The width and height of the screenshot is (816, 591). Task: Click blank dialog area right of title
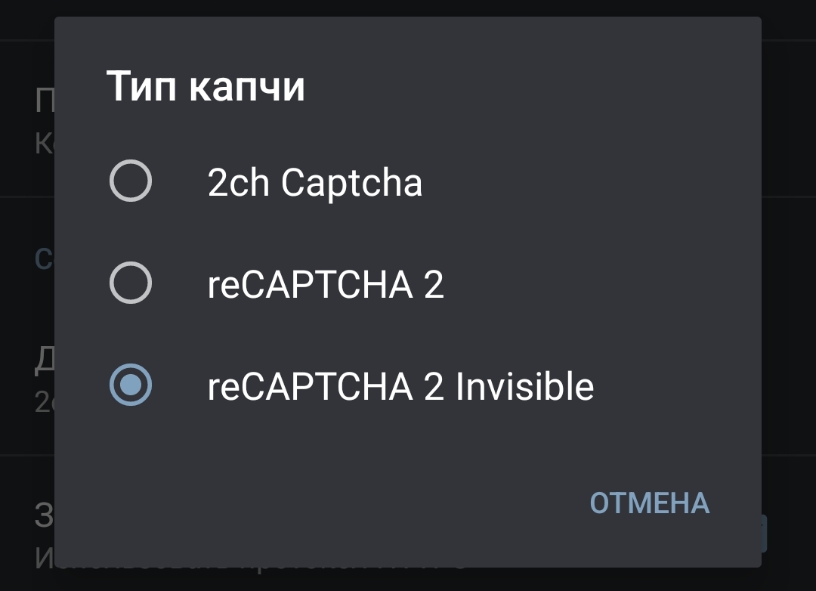[529, 86]
